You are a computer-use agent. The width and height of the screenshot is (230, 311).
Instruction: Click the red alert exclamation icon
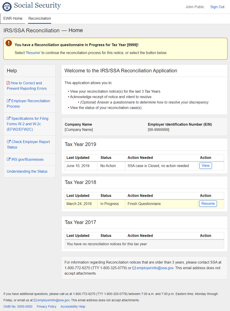[x=9, y=43]
